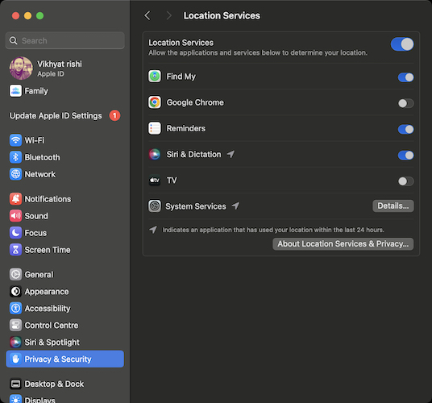This screenshot has width=432, height=403.
Task: Click the Apple TV app icon
Action: [x=155, y=181]
